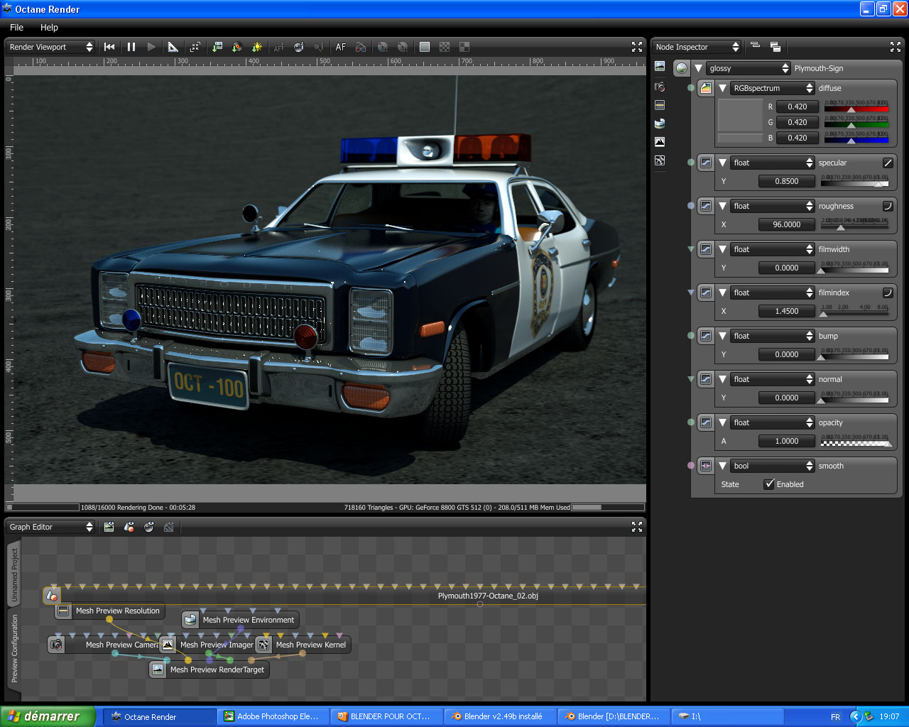
Task: Pause the render in the viewport toolbar
Action: (131, 47)
